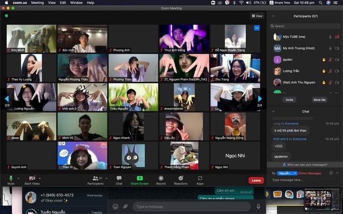Expand the arrow beside Participants count

[107, 178]
